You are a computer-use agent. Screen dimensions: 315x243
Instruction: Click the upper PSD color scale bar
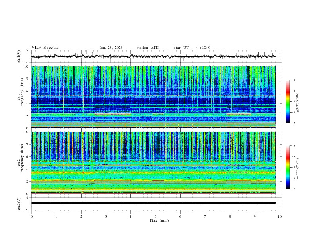click(288, 102)
